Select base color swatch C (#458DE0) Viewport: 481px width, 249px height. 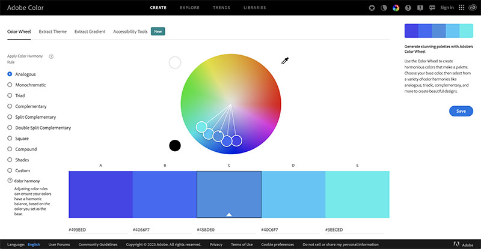point(229,194)
